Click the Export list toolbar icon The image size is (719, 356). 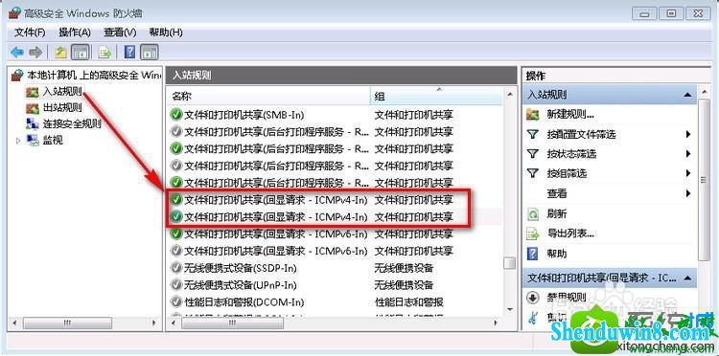pyautogui.click(x=105, y=53)
